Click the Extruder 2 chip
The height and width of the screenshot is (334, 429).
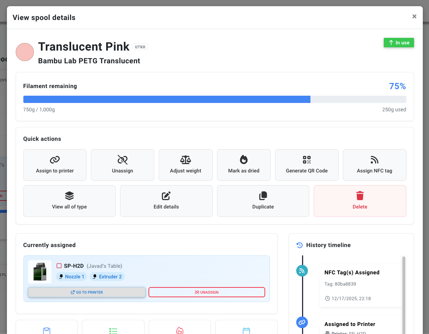(x=107, y=277)
